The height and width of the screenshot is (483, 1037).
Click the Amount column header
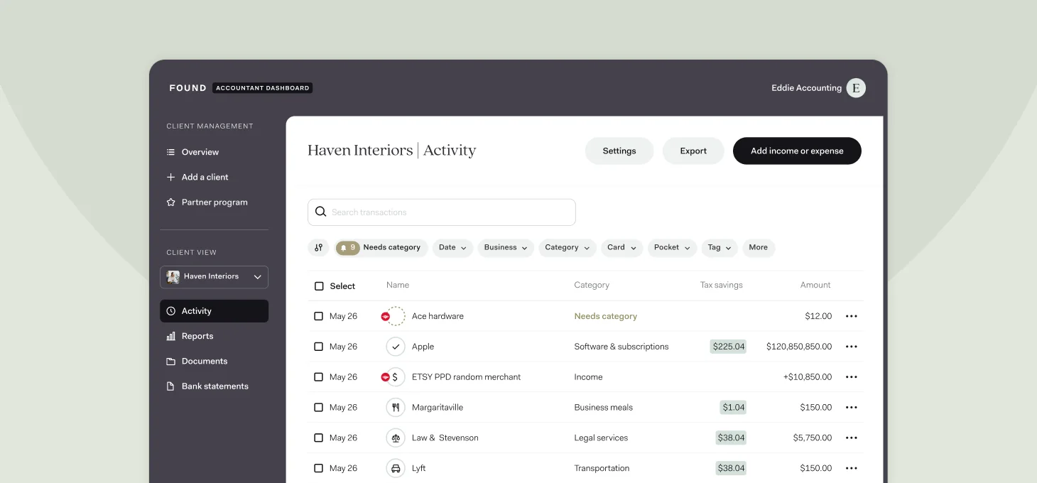[815, 285]
